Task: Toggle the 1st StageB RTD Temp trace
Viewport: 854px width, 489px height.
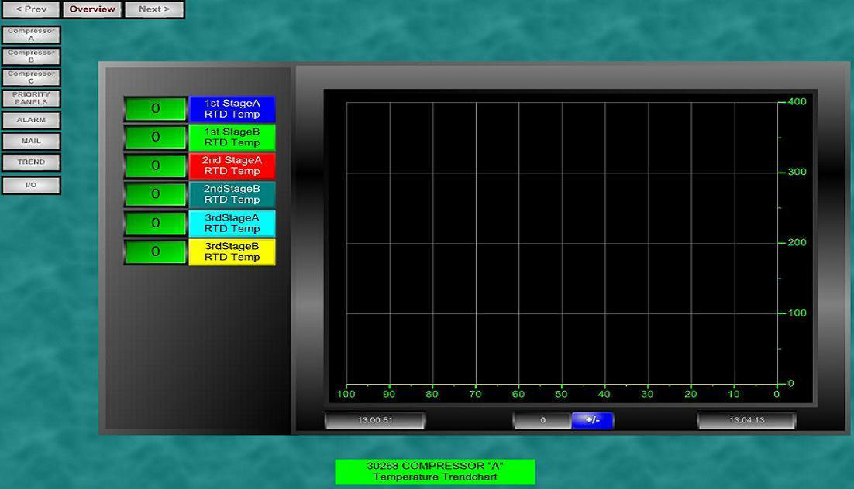Action: coord(232,138)
